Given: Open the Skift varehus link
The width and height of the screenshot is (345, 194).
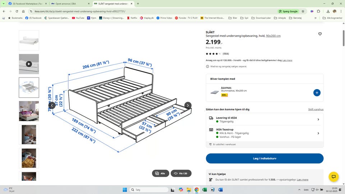Looking at the screenshot, I should (x=316, y=109).
